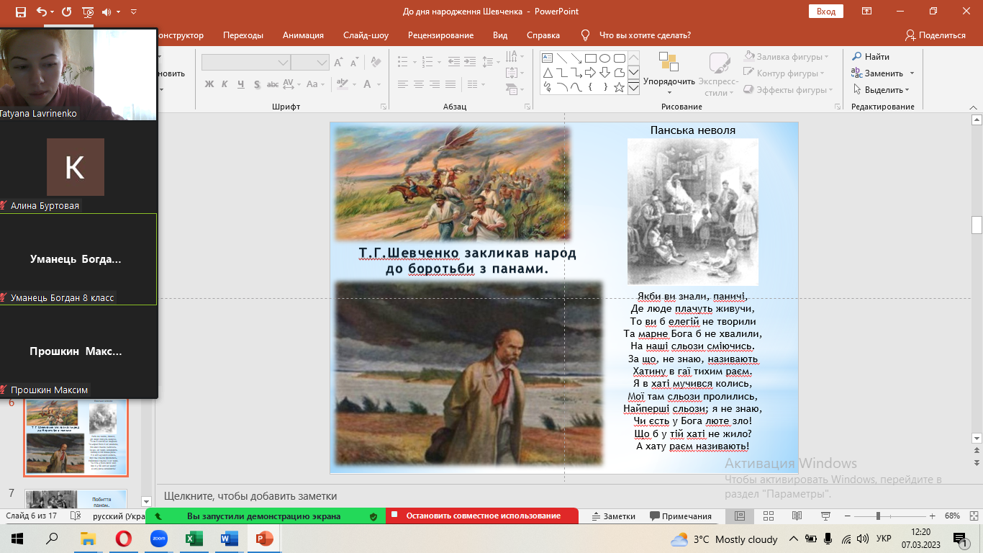Click Примечания comments button in status bar
The width and height of the screenshot is (983, 553).
(681, 516)
